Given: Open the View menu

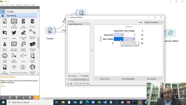Looking at the screenshot, I should tap(12, 5).
